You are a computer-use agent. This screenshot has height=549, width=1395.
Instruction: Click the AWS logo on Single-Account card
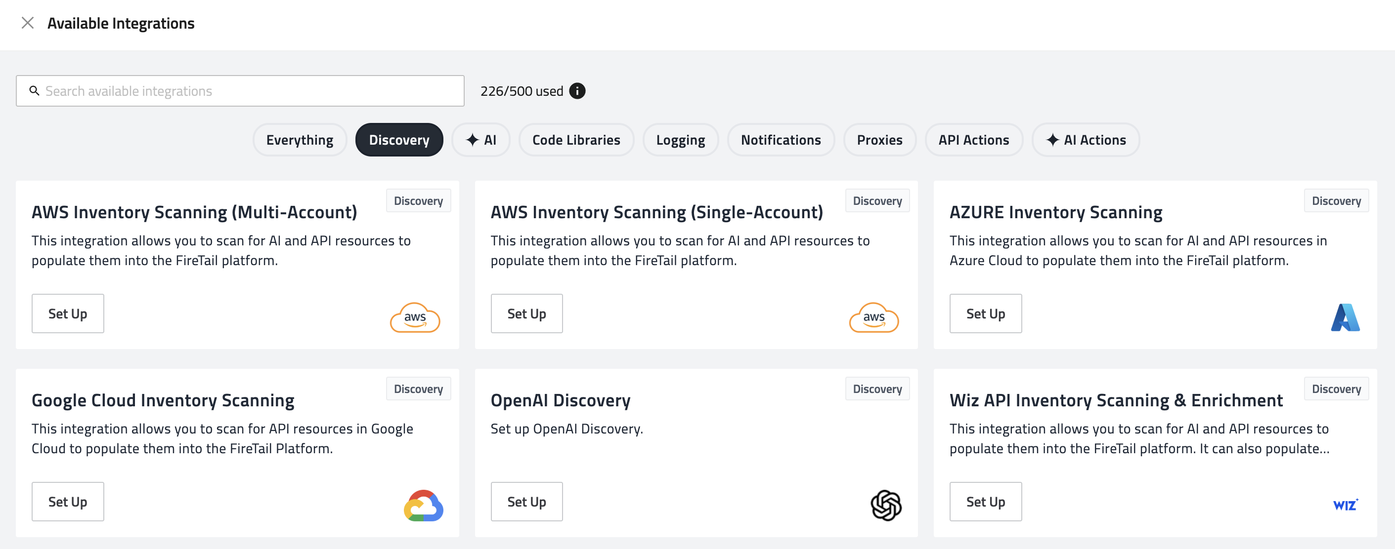click(873, 317)
